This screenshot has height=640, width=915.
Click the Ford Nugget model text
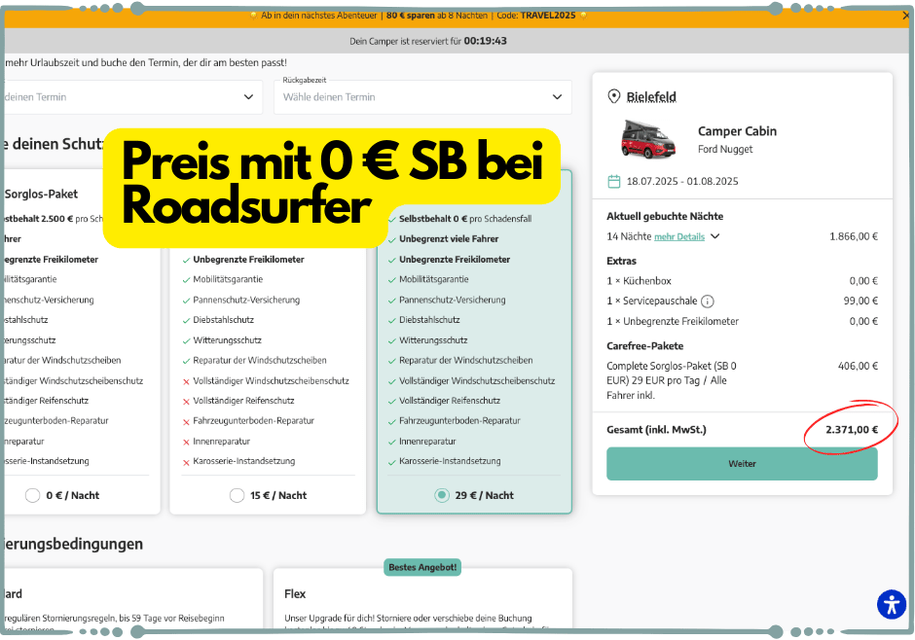[x=725, y=149]
